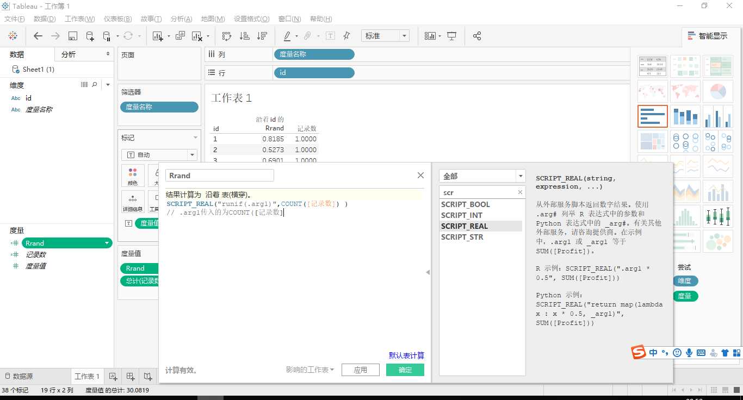The height and width of the screenshot is (400, 743).
Task: Open the 仪表板(B) menu
Action: pyautogui.click(x=117, y=19)
